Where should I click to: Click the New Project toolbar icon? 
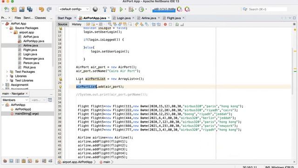pyautogui.click(x=14, y=9)
